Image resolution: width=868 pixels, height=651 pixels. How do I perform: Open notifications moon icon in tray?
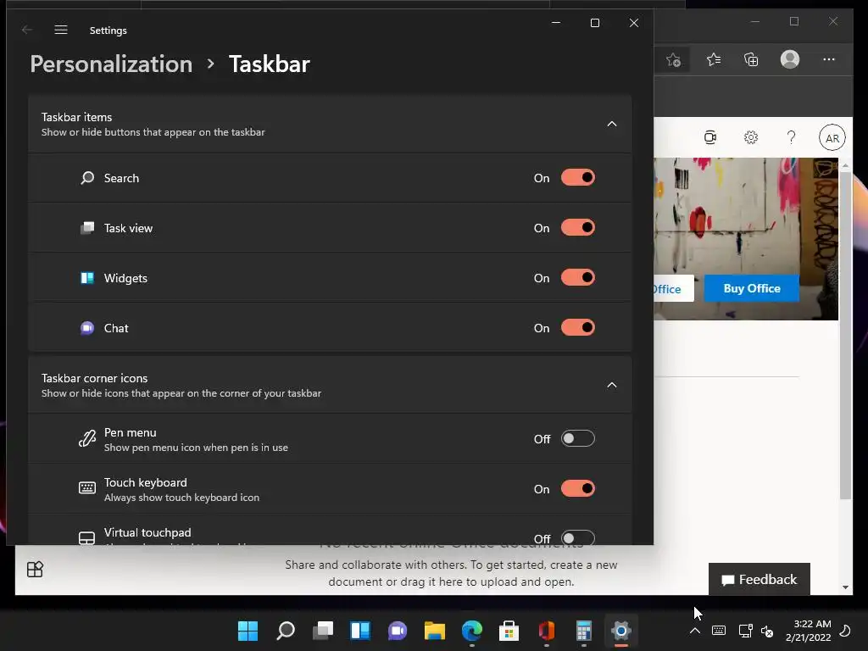[845, 631]
